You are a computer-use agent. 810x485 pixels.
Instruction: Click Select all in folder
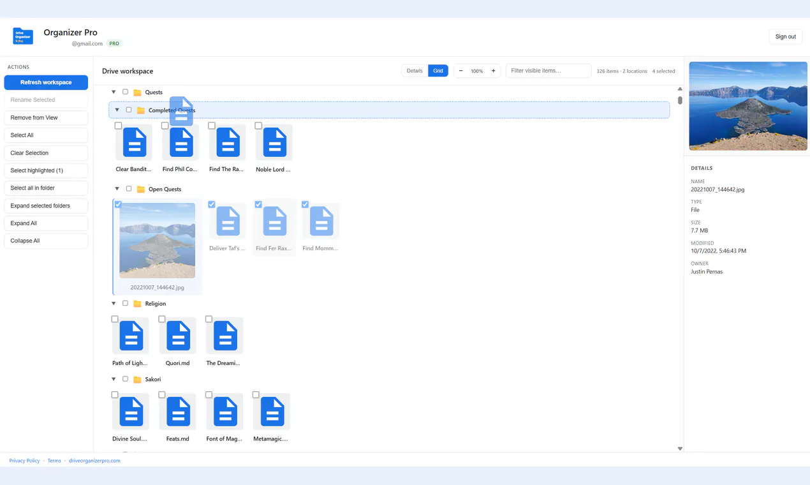pyautogui.click(x=46, y=188)
